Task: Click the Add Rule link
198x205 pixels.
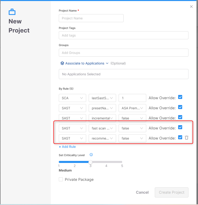Action: tap(67, 147)
